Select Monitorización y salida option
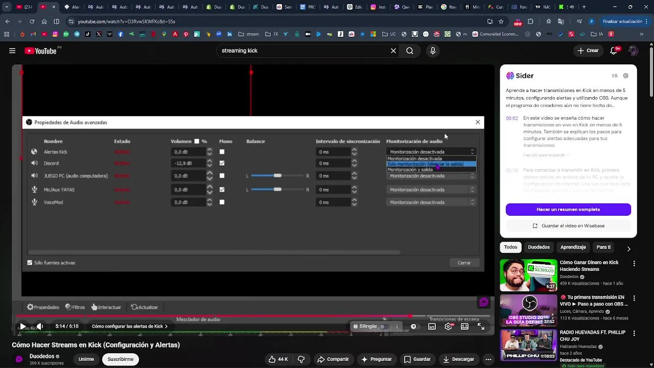This screenshot has width=654, height=368. point(431,170)
